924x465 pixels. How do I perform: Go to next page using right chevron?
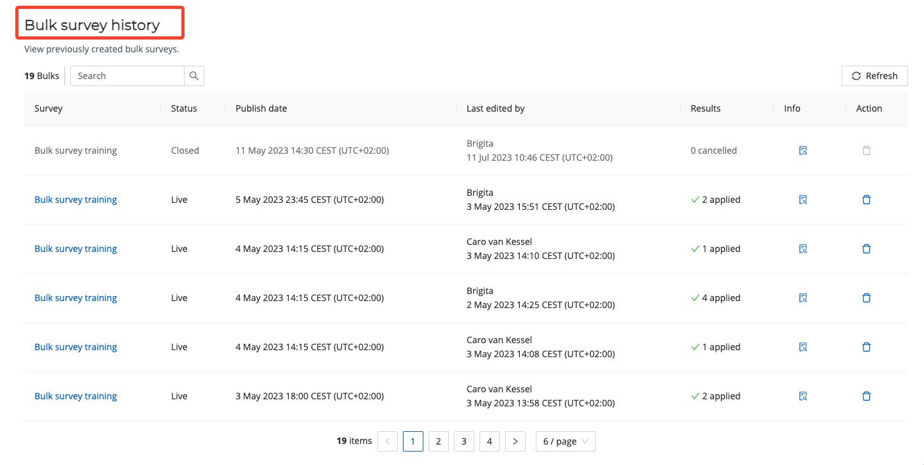pyautogui.click(x=515, y=441)
